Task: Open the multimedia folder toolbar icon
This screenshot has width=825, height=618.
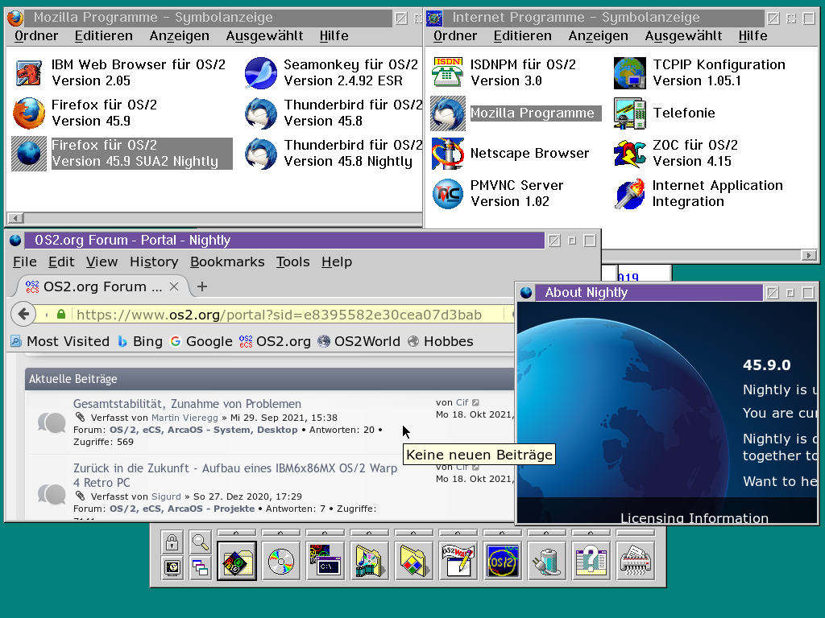Action: pyautogui.click(x=369, y=561)
